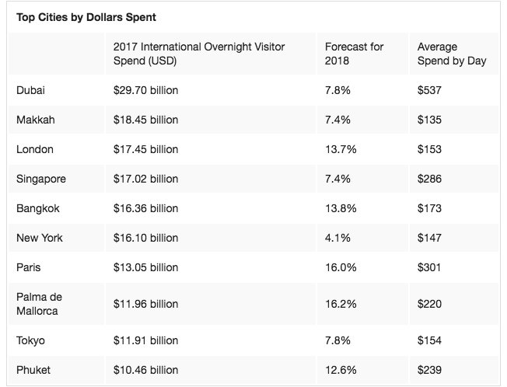Select the Dubai row label

tap(30, 90)
